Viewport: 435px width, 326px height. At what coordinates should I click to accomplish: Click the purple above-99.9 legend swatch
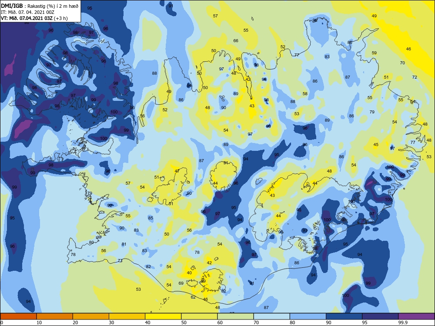[x=416, y=316]
